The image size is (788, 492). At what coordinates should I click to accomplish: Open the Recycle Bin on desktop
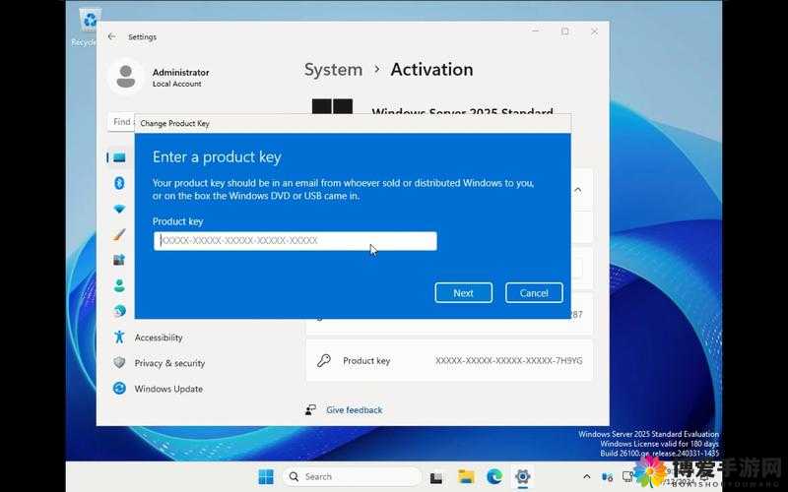[89, 28]
